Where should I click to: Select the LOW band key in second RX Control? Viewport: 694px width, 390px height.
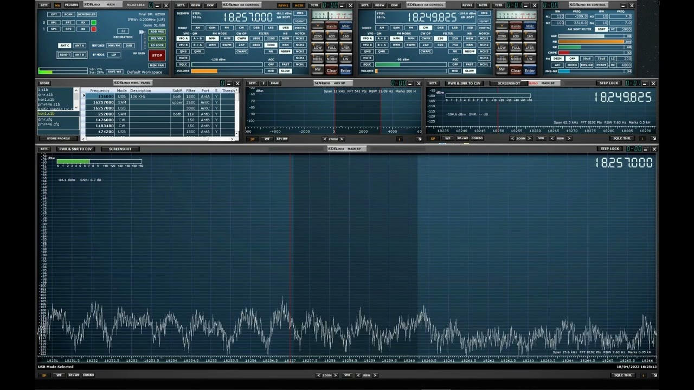tap(502, 48)
